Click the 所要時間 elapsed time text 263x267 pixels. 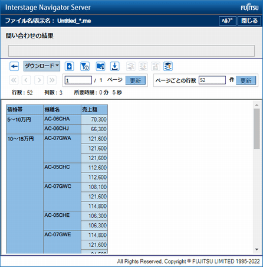(x=98, y=93)
